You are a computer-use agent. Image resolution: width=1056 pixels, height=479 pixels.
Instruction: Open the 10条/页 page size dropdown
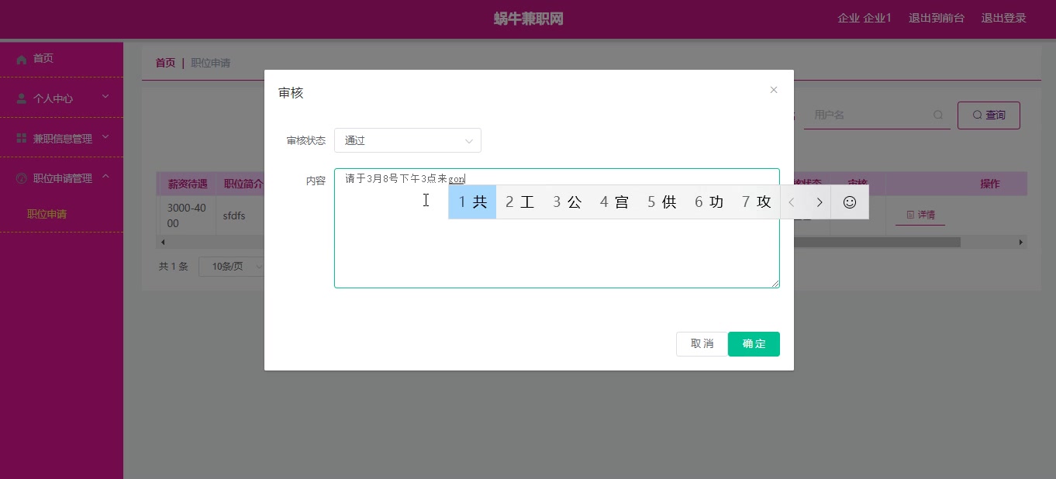[x=233, y=266]
